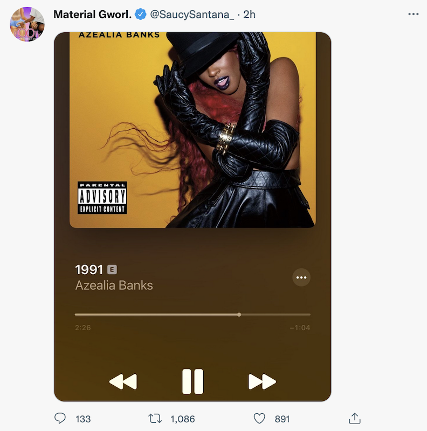
Task: Retweet using the retweet arrows icon
Action: coord(155,419)
